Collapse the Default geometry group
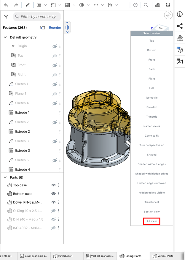185x260 pixels. [x=5, y=37]
